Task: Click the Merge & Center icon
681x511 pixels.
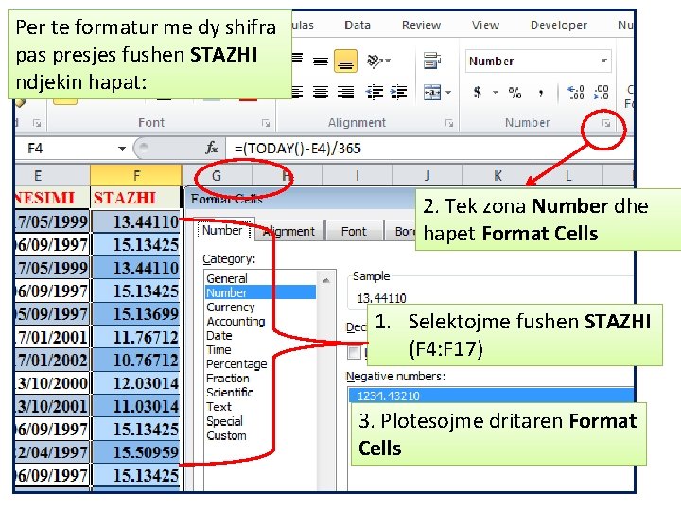Action: click(432, 92)
